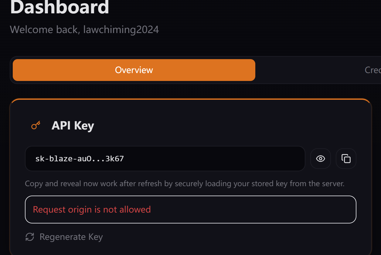Copy the API key to clipboard

coord(346,159)
